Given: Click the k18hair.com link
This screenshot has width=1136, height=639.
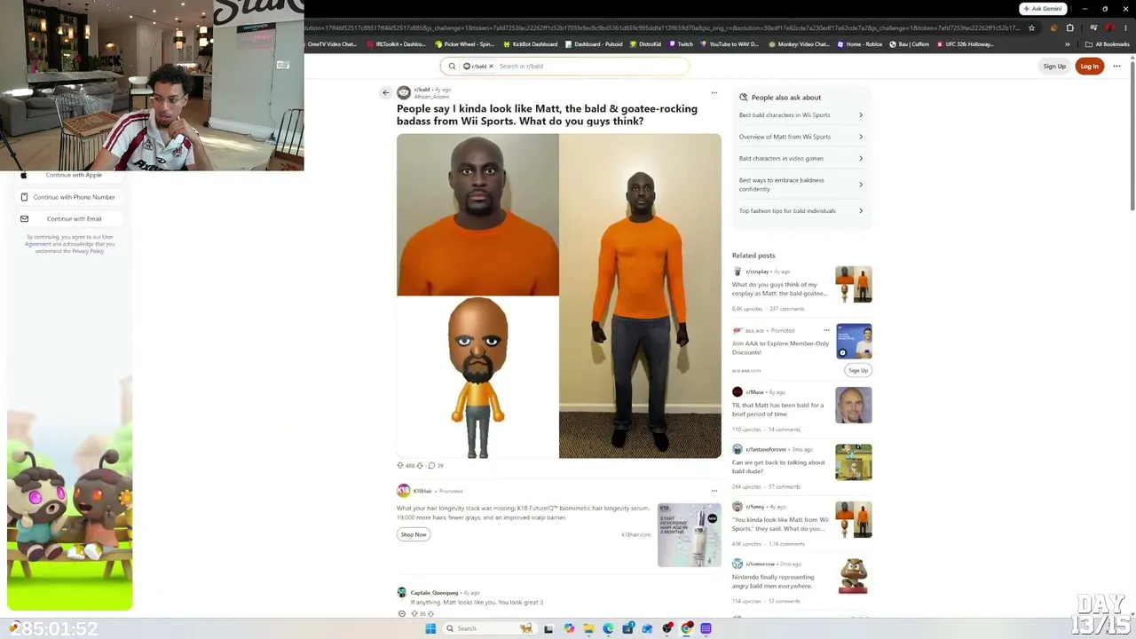Looking at the screenshot, I should click(x=635, y=534).
